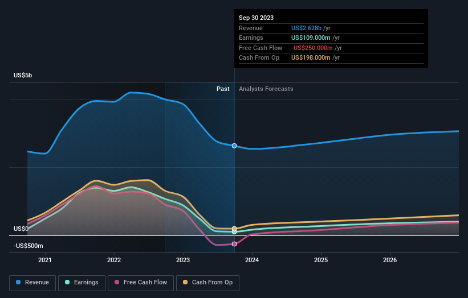Click the US$0 y-axis label

coord(21,229)
